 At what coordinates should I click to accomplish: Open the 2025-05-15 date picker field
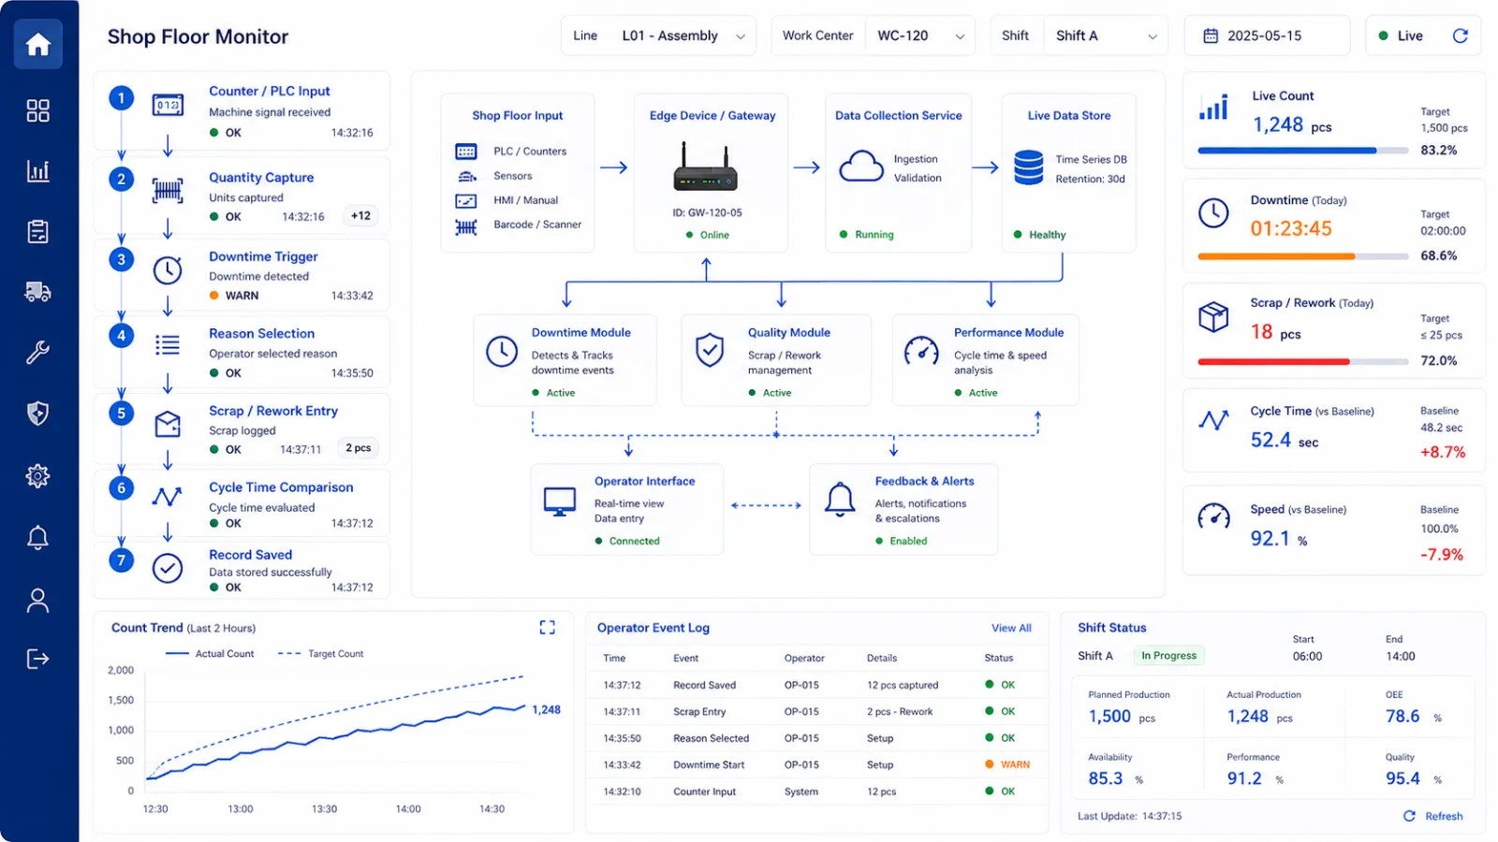[x=1267, y=36]
